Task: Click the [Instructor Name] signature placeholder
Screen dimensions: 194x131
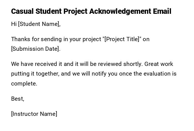Action: (x=34, y=114)
